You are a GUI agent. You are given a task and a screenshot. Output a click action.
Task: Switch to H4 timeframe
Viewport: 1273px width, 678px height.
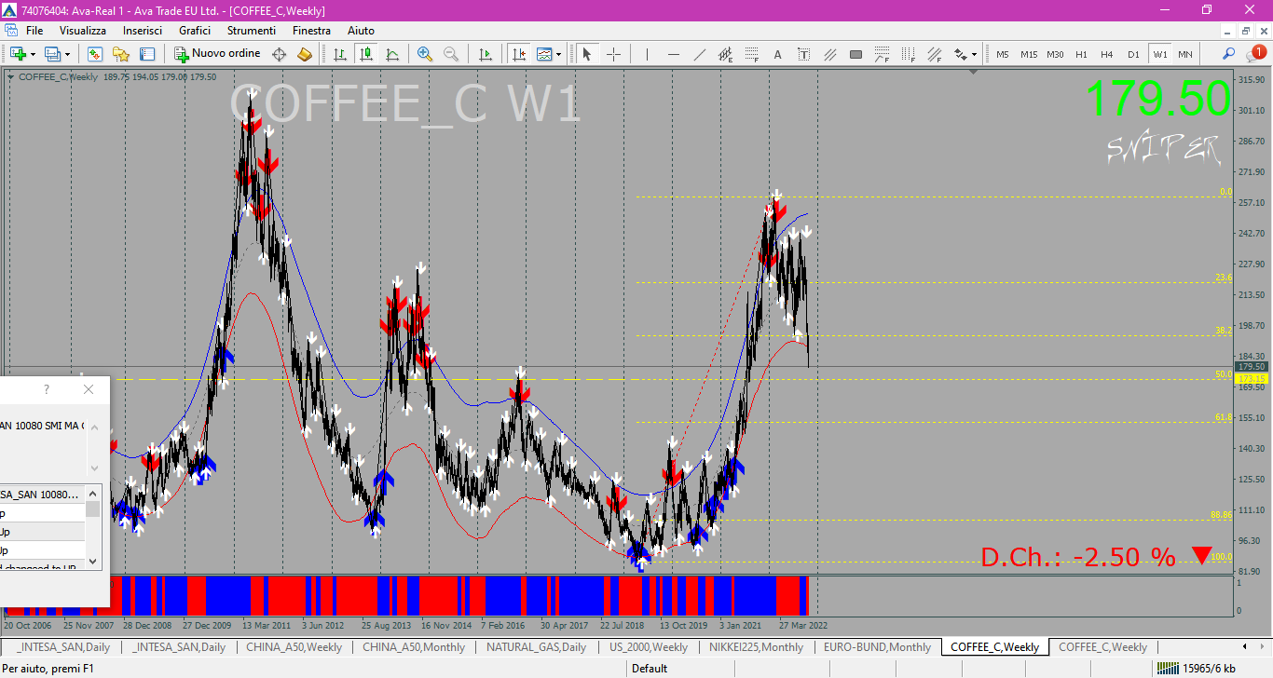coord(1107,54)
